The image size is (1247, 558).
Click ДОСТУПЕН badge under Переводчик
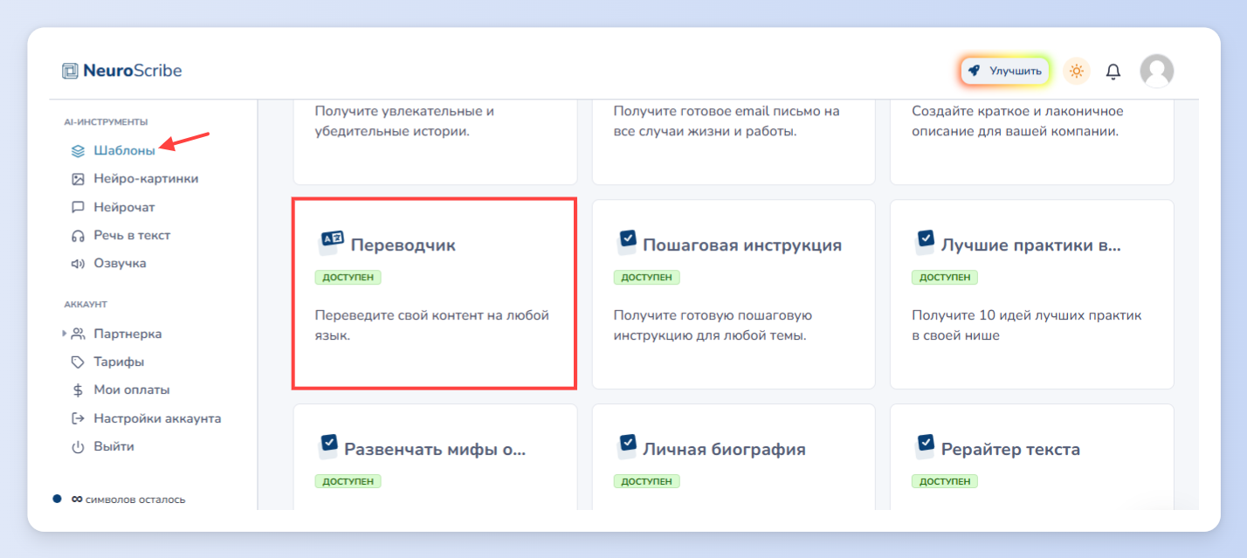[348, 278]
